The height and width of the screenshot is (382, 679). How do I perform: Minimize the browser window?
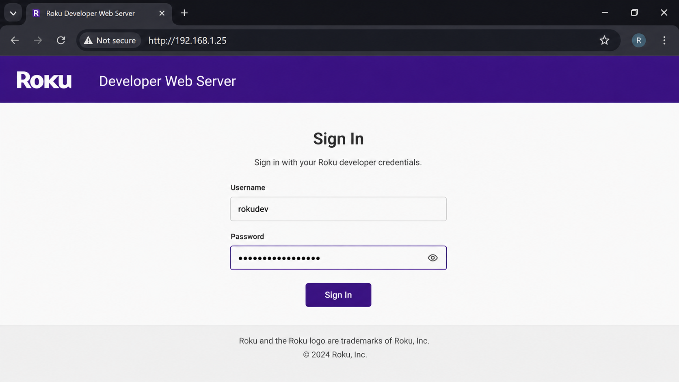click(x=605, y=13)
